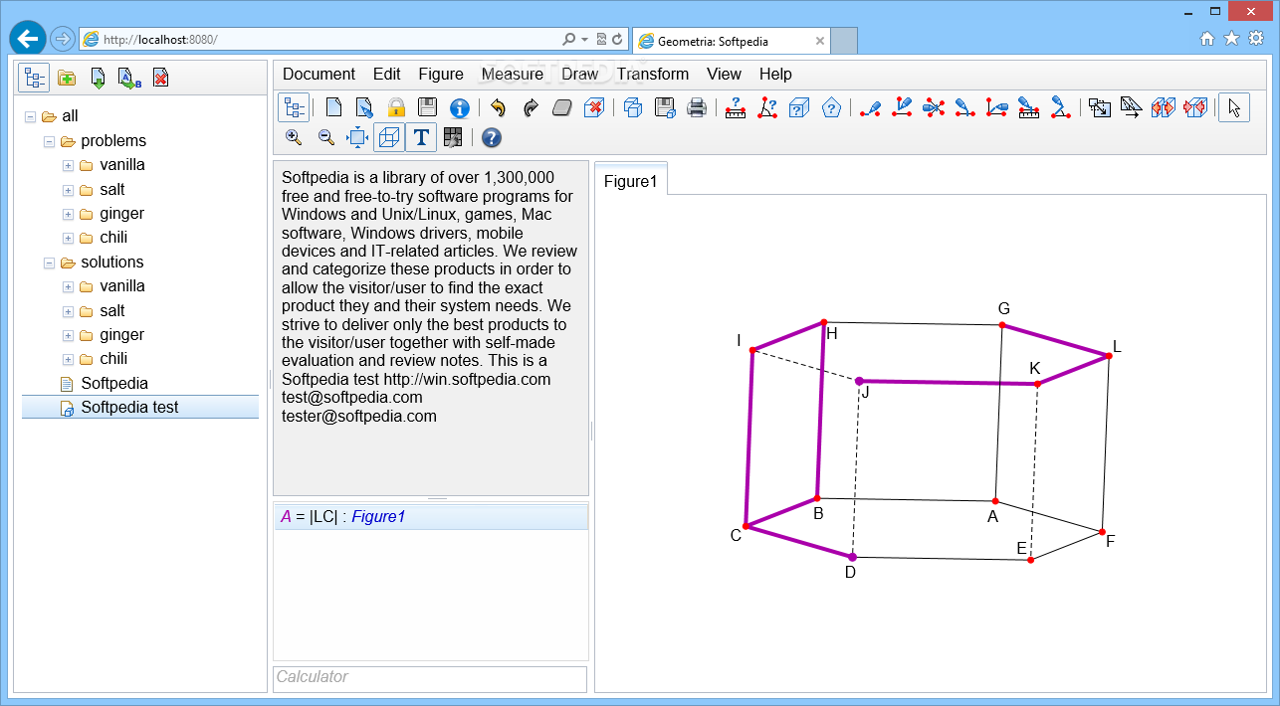
Task: Create a new blank document from main toolbar
Action: tap(334, 107)
